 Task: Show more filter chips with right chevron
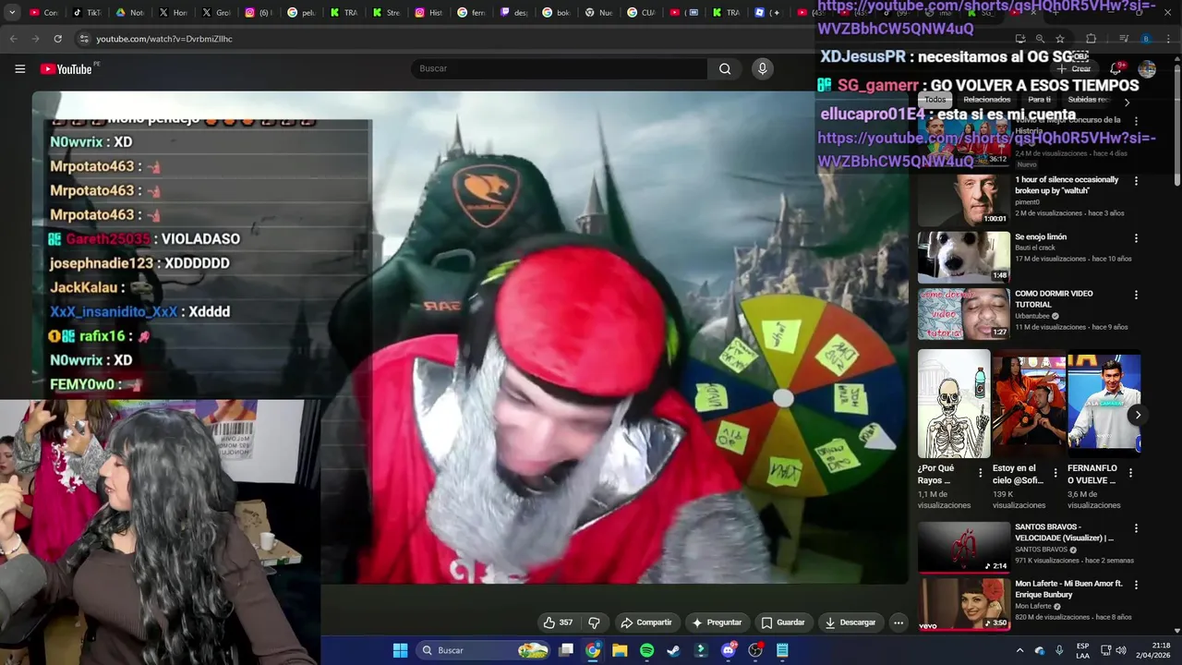click(x=1127, y=102)
